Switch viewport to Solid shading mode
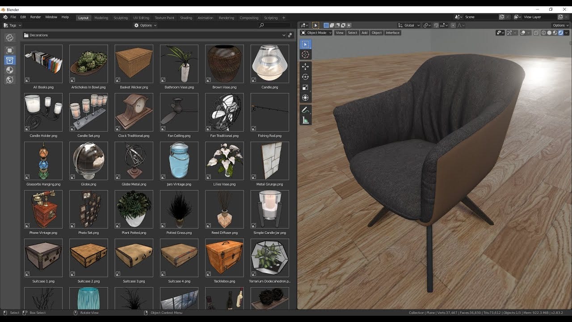The height and width of the screenshot is (322, 572). pos(549,33)
